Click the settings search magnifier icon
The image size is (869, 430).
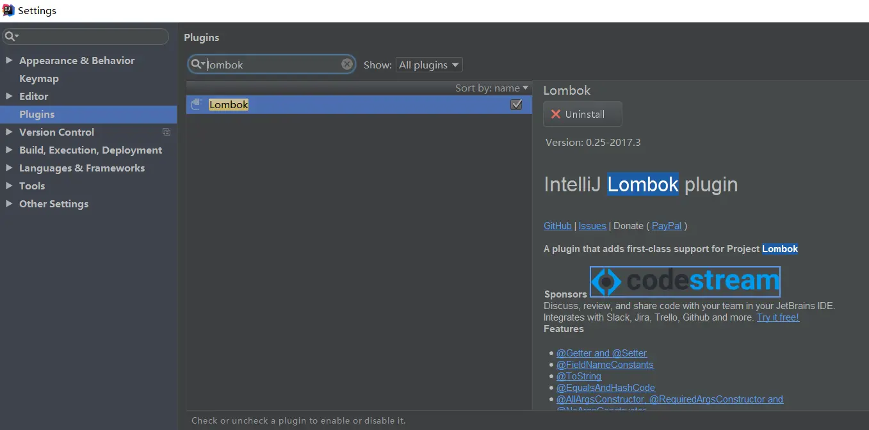pyautogui.click(x=10, y=36)
